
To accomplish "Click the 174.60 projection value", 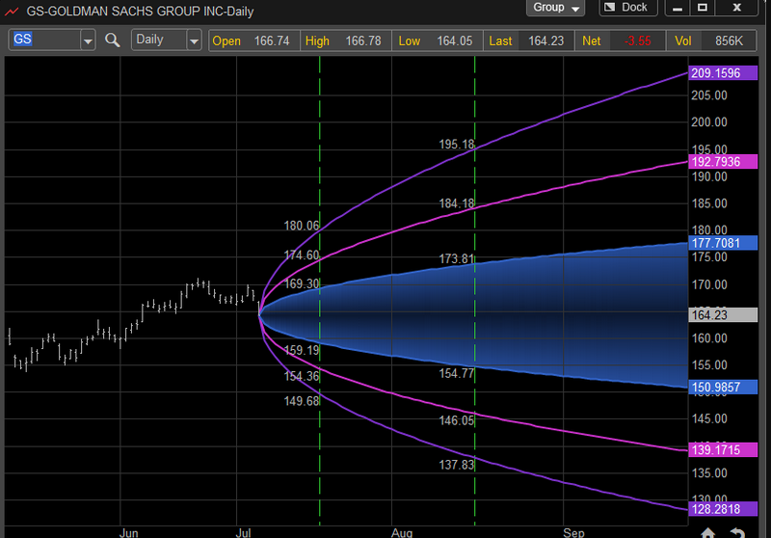I will (302, 256).
